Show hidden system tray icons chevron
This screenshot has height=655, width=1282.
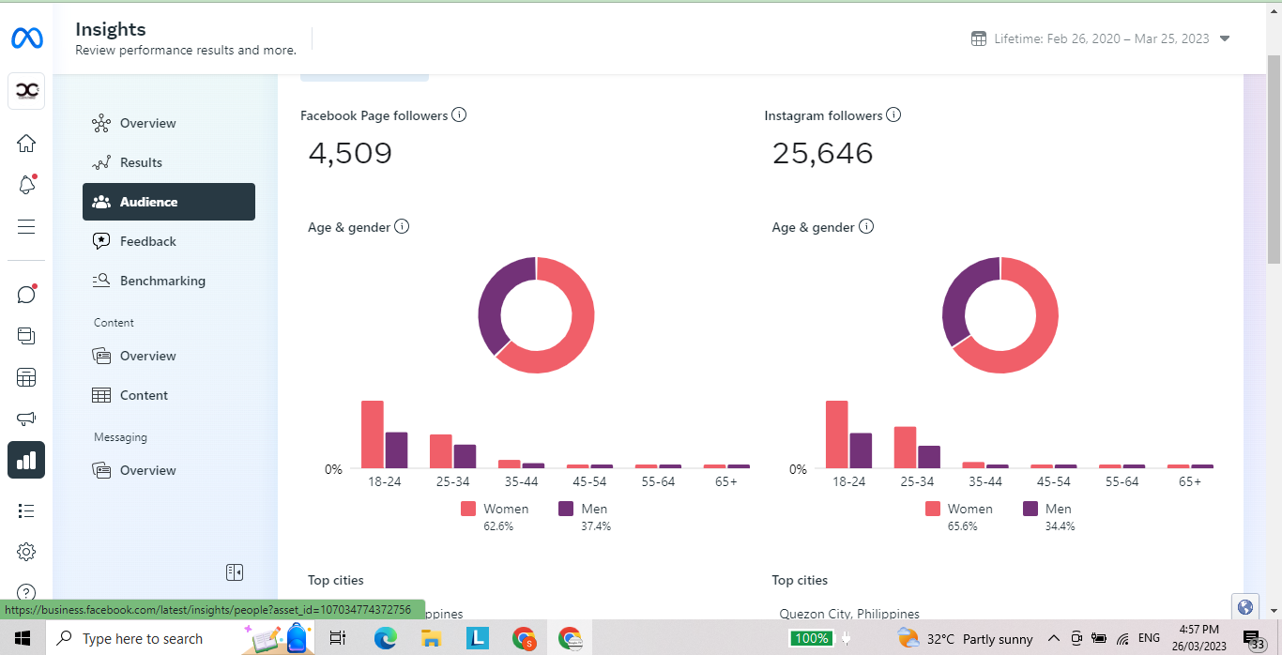[1054, 639]
